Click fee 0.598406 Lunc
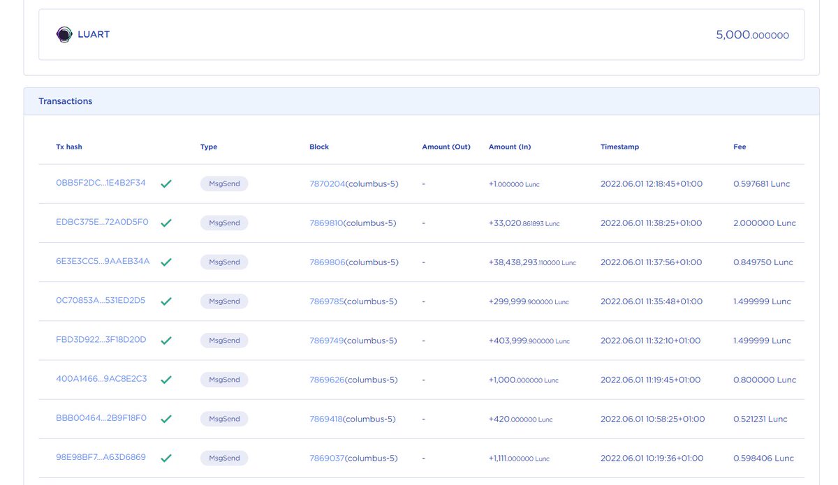The image size is (838, 485). click(764, 458)
